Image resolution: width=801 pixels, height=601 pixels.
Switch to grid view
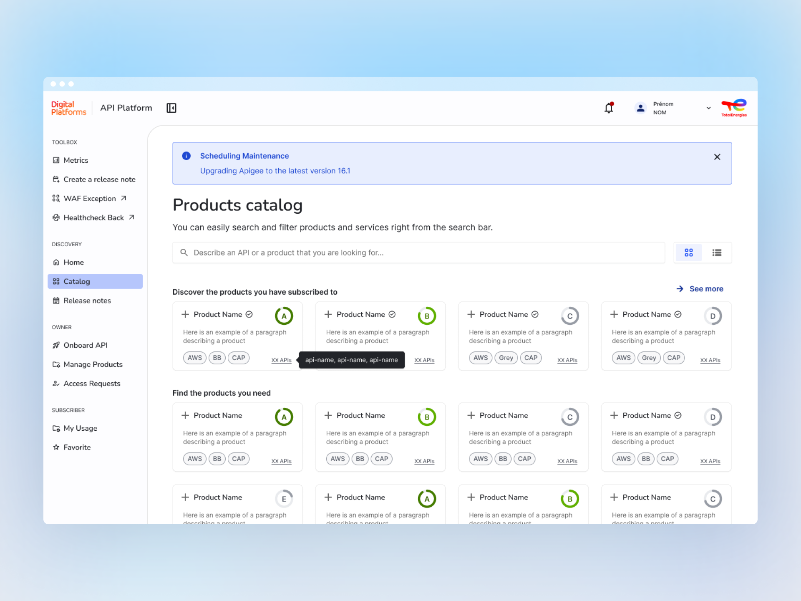[688, 253]
